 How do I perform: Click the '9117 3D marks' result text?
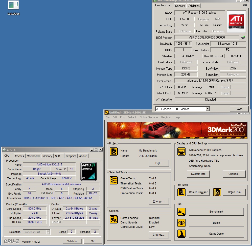click(x=148, y=156)
